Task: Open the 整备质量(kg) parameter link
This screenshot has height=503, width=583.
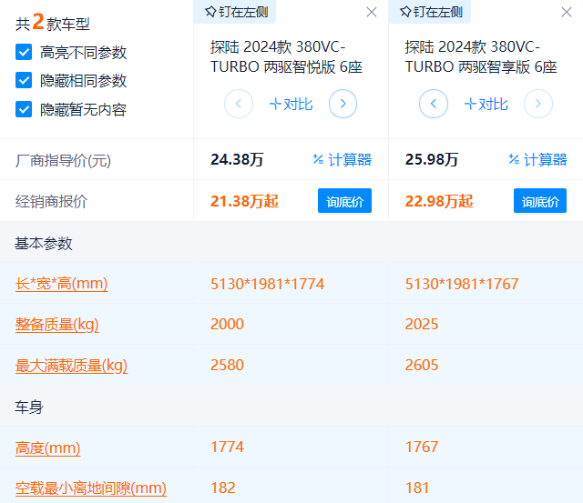Action: click(x=56, y=325)
